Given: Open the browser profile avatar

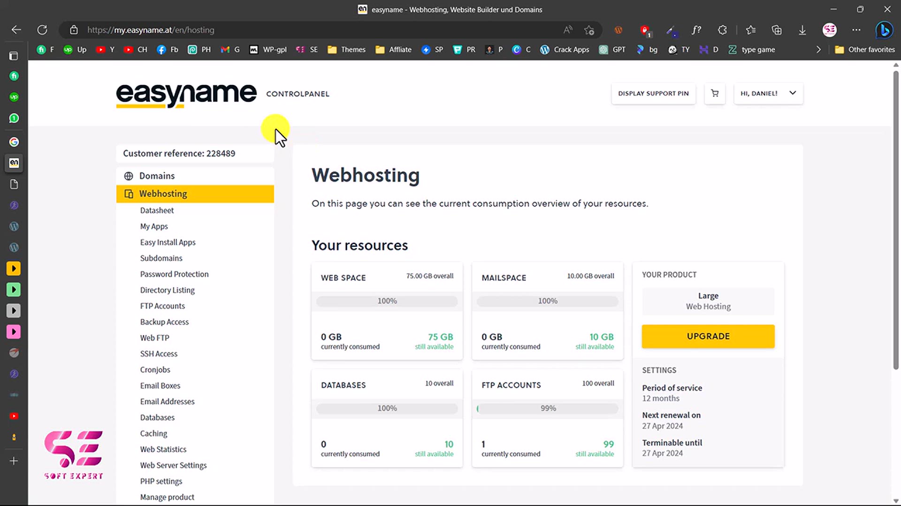Looking at the screenshot, I should [830, 30].
